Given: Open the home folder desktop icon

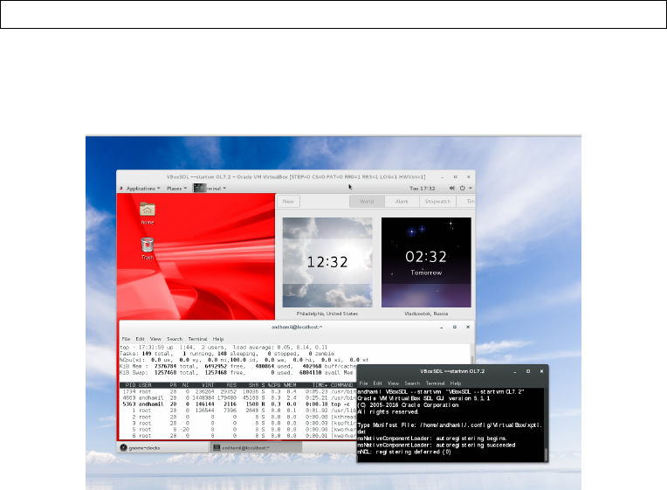Looking at the screenshot, I should pos(148,209).
